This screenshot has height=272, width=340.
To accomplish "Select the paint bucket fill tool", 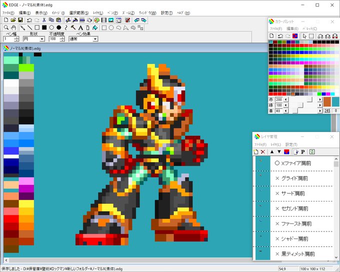I will point(95,27).
